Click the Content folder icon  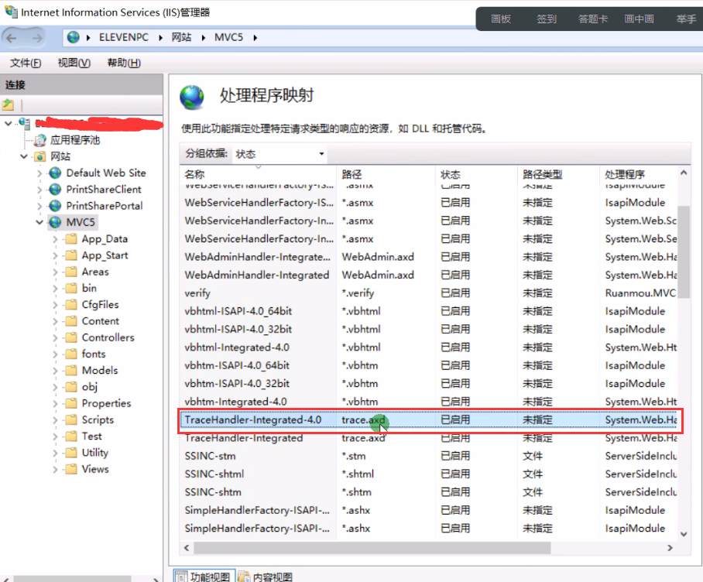[71, 321]
